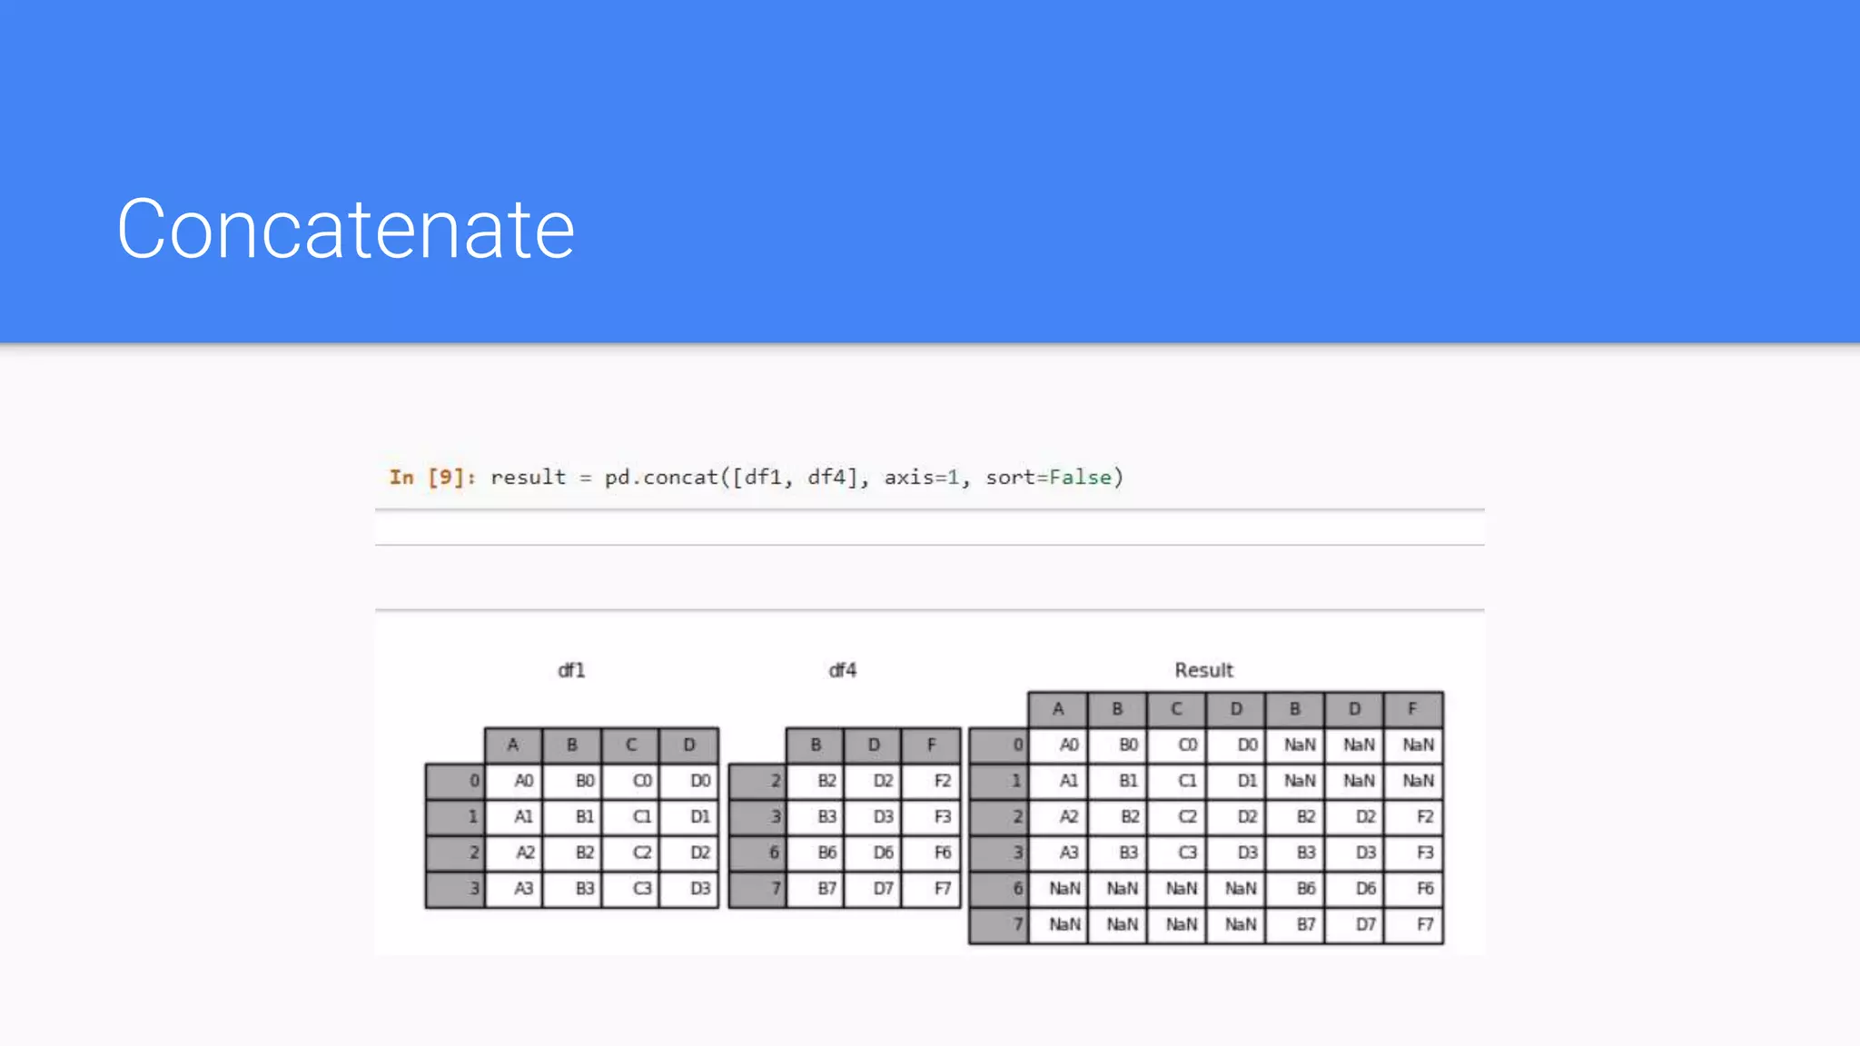This screenshot has height=1046, width=1860.
Task: Click column header 'F' in Result table
Action: 1414,709
